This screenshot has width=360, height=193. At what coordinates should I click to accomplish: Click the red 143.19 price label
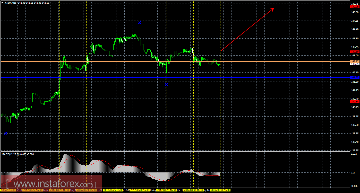point(354,52)
